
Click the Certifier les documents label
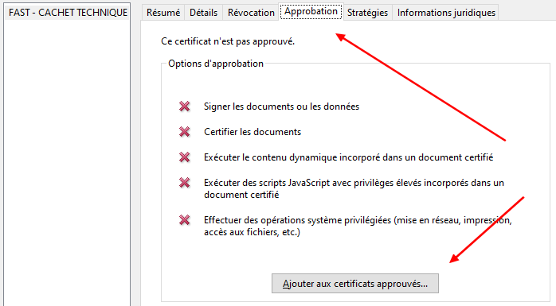click(253, 132)
